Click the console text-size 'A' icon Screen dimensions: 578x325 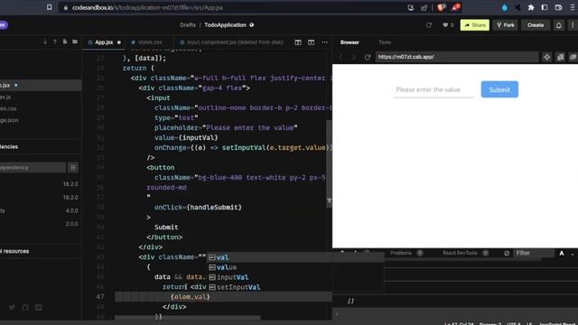pos(562,253)
